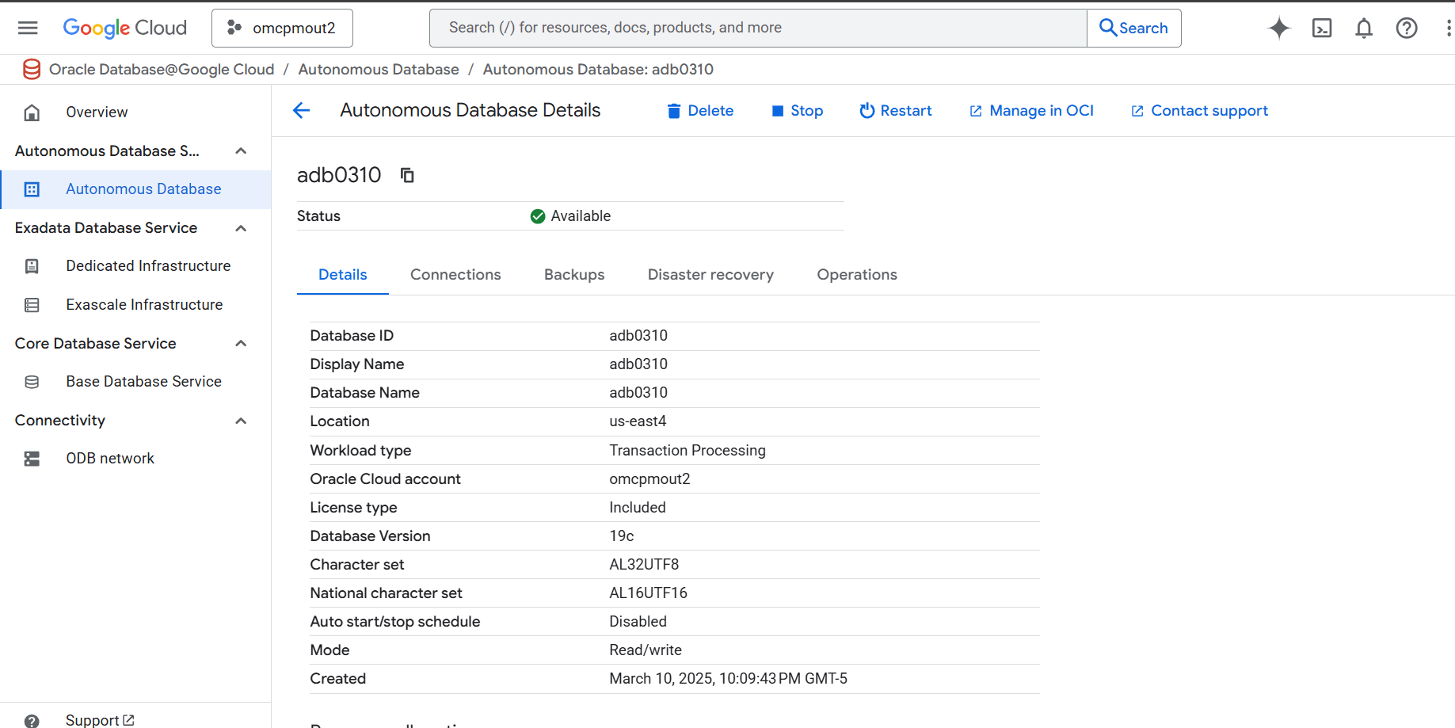The width and height of the screenshot is (1455, 728).
Task: Stop the adb0310 database
Action: click(797, 110)
